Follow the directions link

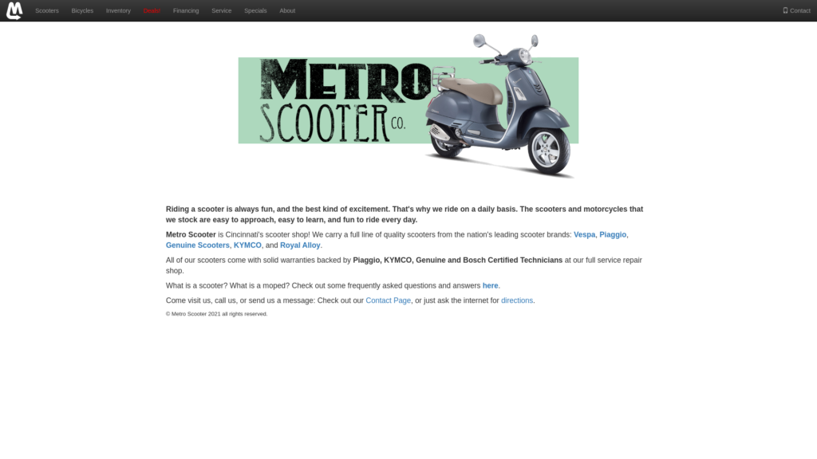pyautogui.click(x=517, y=300)
